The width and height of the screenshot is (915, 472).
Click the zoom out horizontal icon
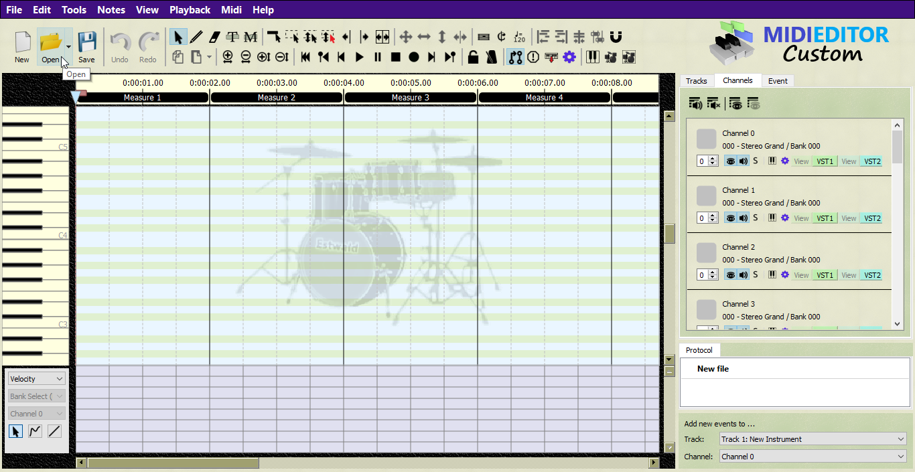pos(246,57)
